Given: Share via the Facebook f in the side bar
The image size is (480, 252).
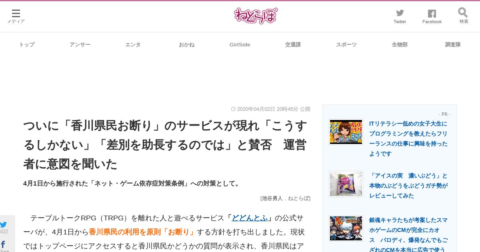Looking at the screenshot, I should coord(3,244).
